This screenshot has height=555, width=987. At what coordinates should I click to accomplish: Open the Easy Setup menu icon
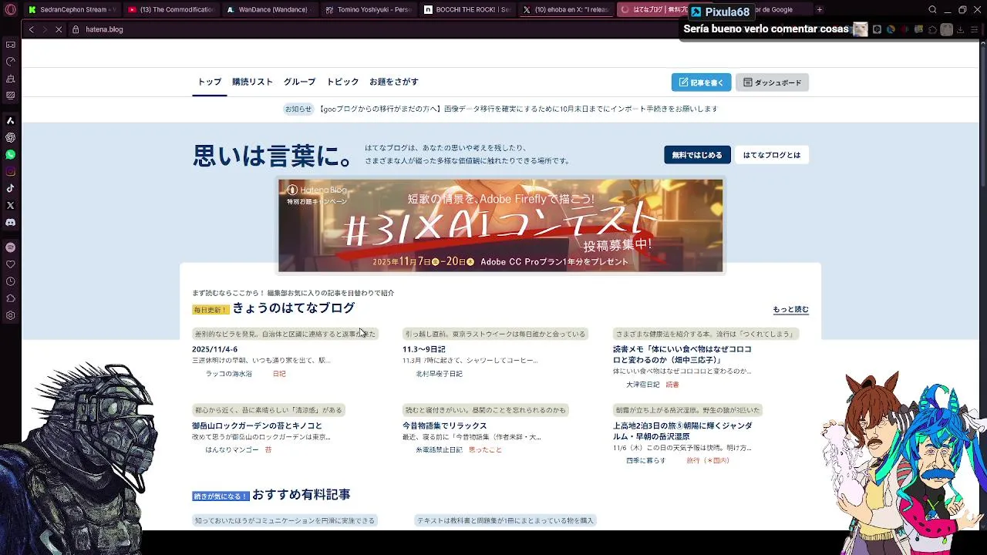pos(974,29)
